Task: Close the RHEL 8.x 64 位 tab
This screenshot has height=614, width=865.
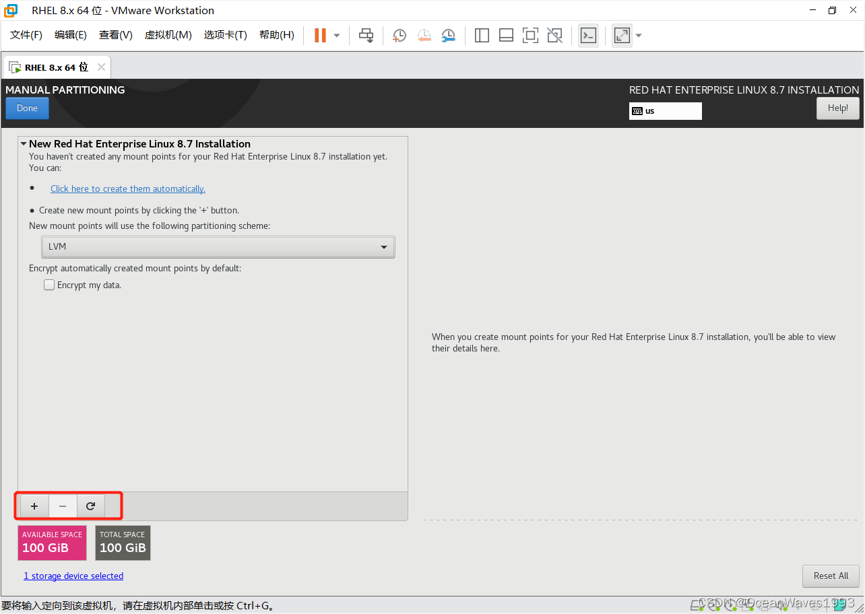Action: 101,67
